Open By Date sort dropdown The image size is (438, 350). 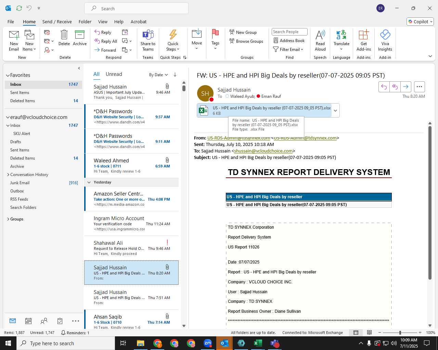[x=158, y=75]
